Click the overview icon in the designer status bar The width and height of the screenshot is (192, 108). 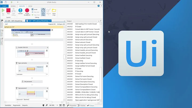tap(64, 105)
